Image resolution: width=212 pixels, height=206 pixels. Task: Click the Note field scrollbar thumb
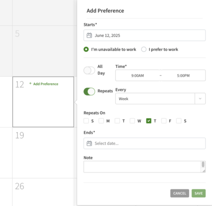(x=203, y=164)
